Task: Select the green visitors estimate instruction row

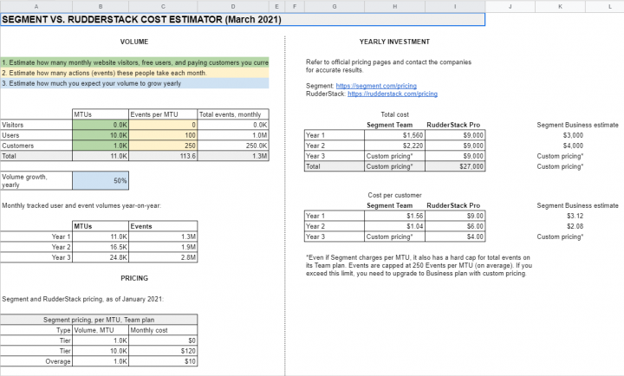Action: point(134,62)
